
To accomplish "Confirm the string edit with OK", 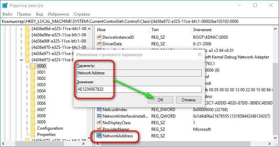I will [x=160, y=100].
